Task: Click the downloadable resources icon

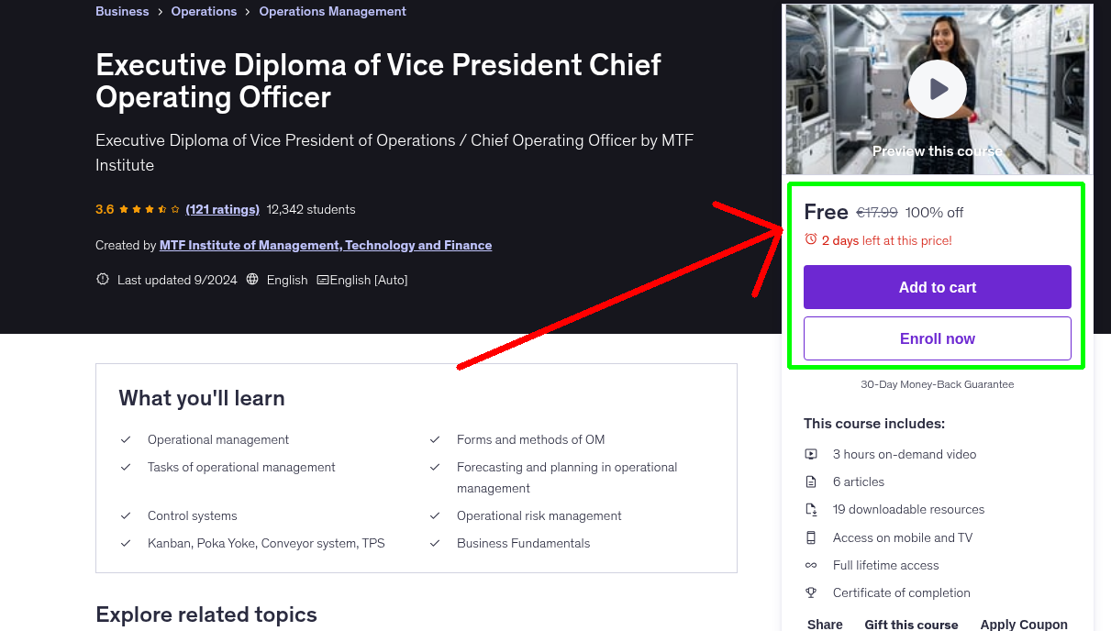Action: point(811,508)
